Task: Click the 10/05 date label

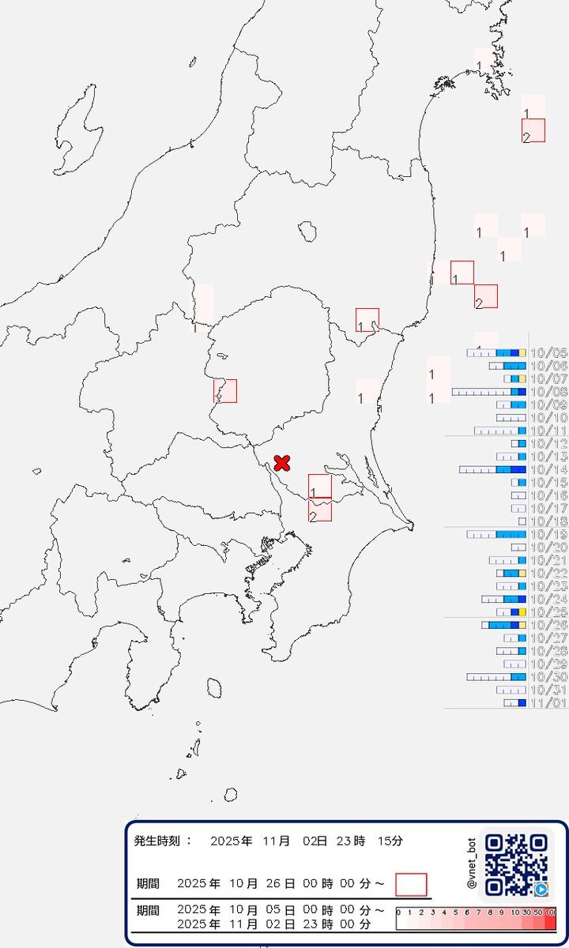Action: 548,353
